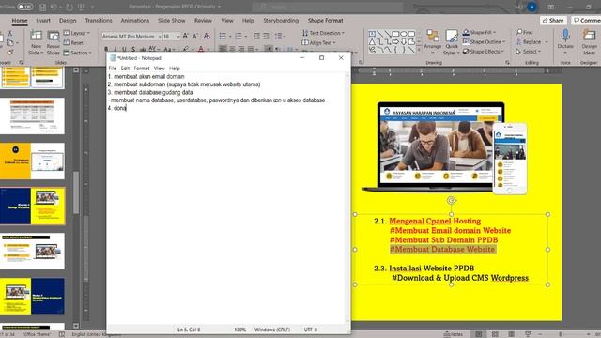The image size is (601, 338).
Task: Open the Notepad View menu
Action: tap(159, 69)
